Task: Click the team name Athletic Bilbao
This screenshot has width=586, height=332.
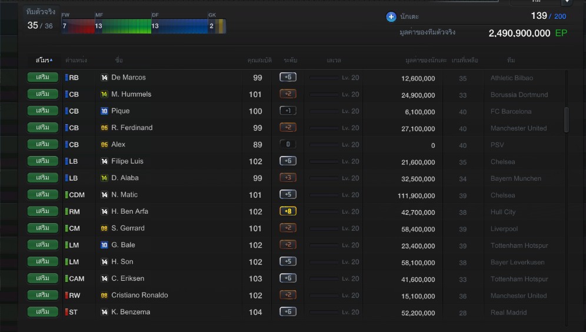Action: (512, 78)
